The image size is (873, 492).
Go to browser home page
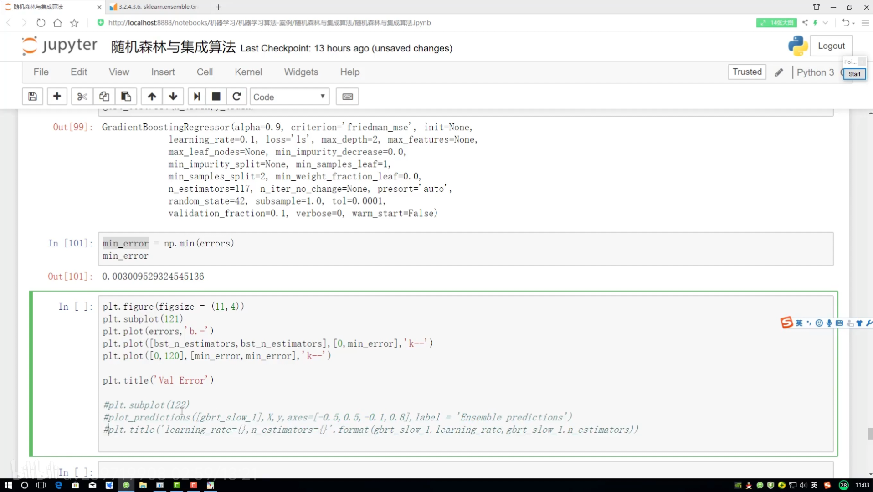pyautogui.click(x=57, y=23)
